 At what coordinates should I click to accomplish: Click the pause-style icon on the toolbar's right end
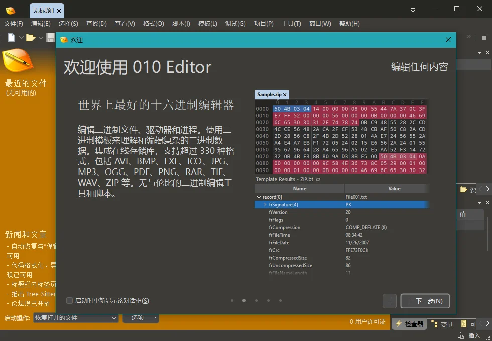(x=484, y=38)
